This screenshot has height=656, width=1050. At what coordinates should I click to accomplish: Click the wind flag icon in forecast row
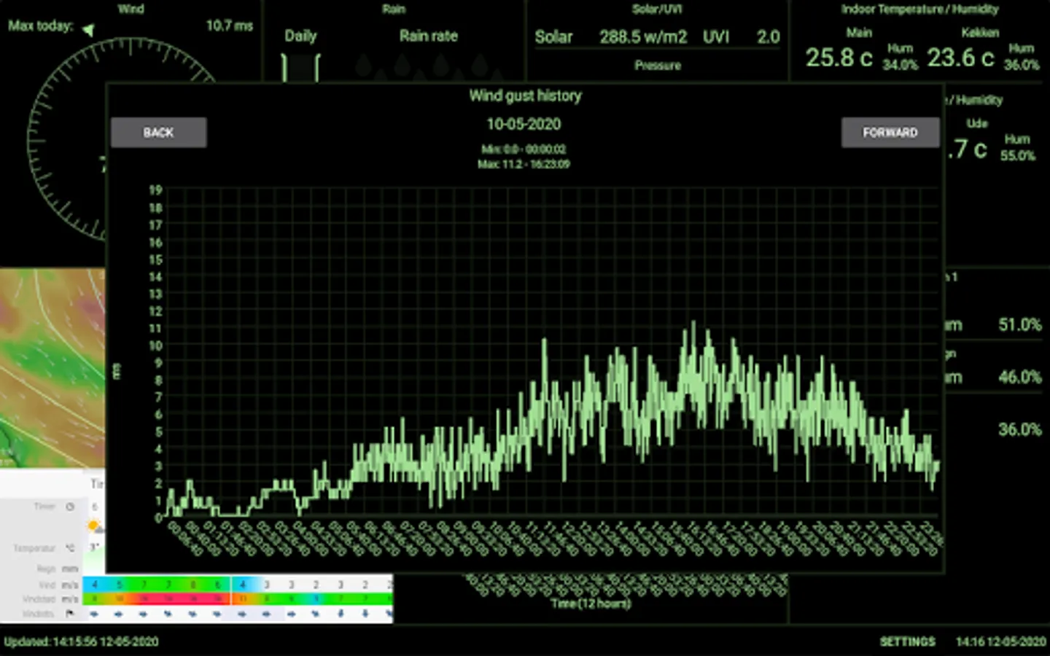point(70,614)
